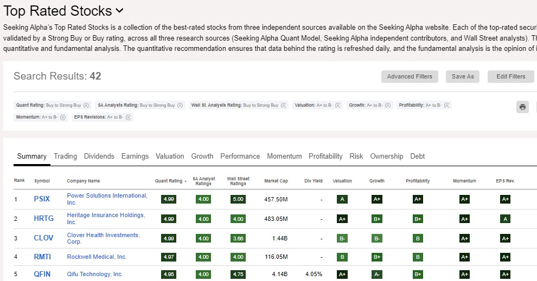Click QFIN Quant Rating 4.95 badge
Viewport: 537px width, 281px height.
pos(169,274)
